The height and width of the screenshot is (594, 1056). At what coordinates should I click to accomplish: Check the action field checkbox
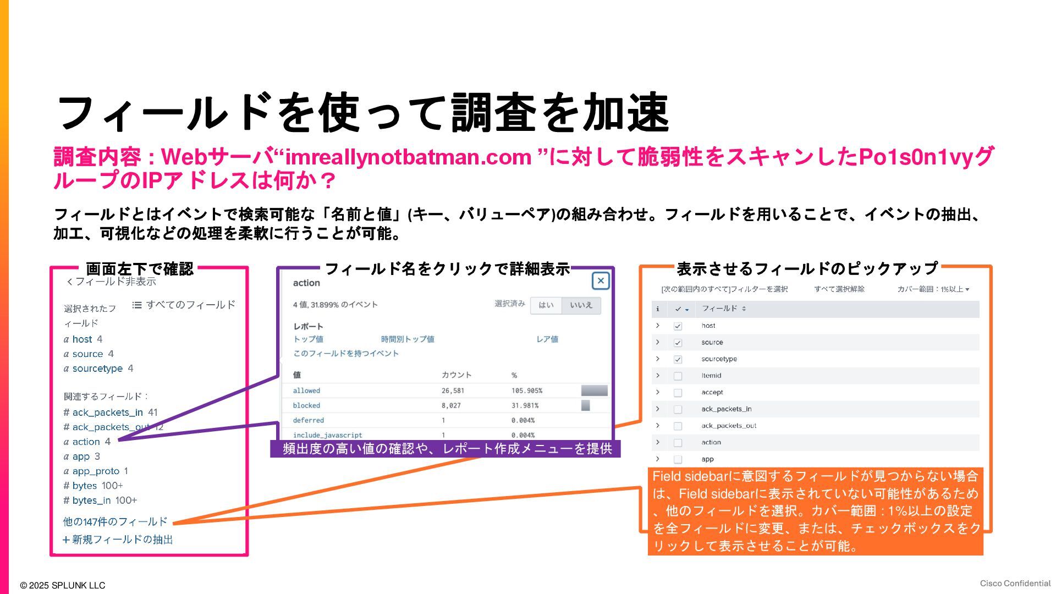tap(678, 443)
